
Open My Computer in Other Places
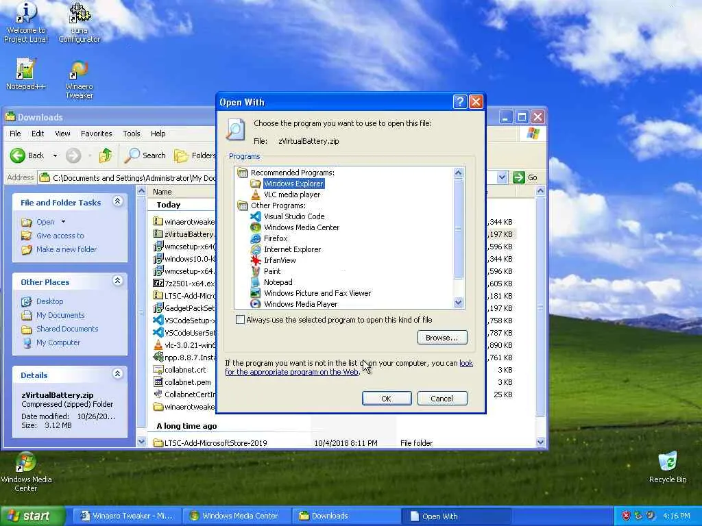[58, 342]
